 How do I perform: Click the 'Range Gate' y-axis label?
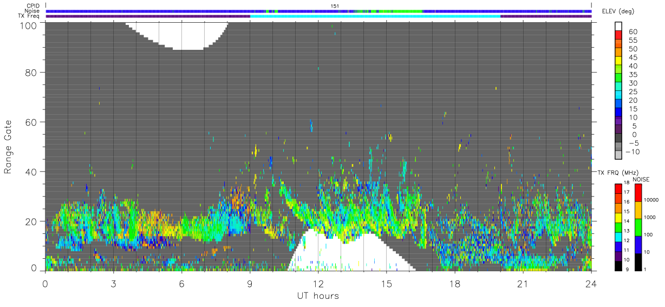[x=8, y=147]
